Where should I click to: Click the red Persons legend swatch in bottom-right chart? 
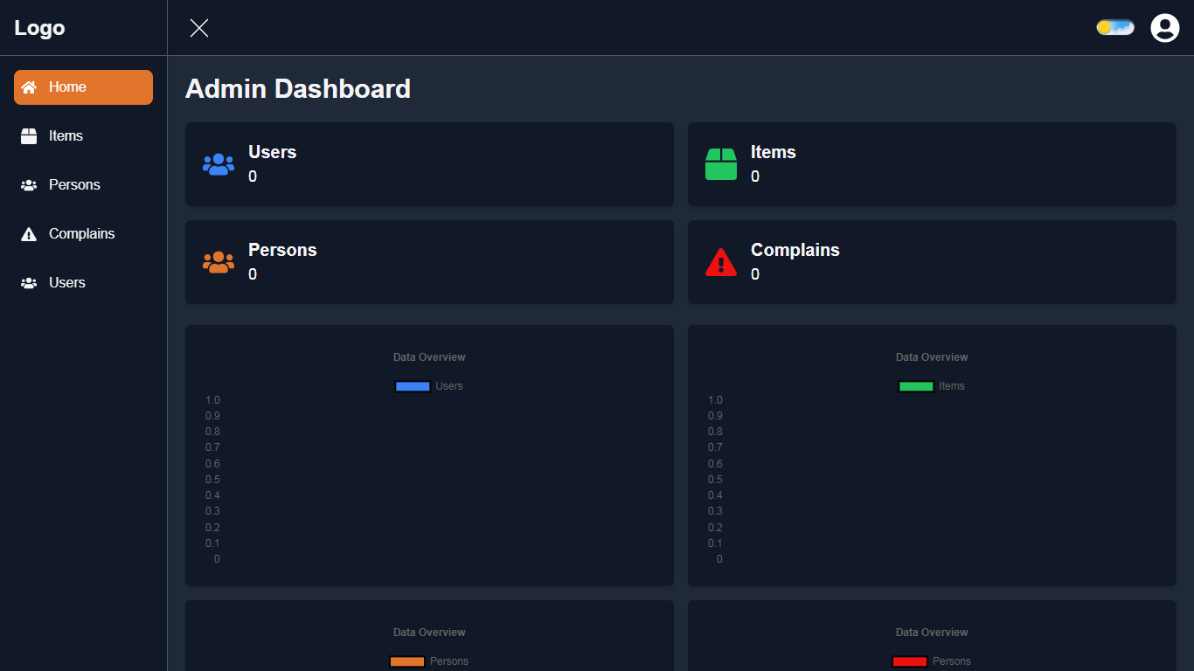click(x=909, y=661)
